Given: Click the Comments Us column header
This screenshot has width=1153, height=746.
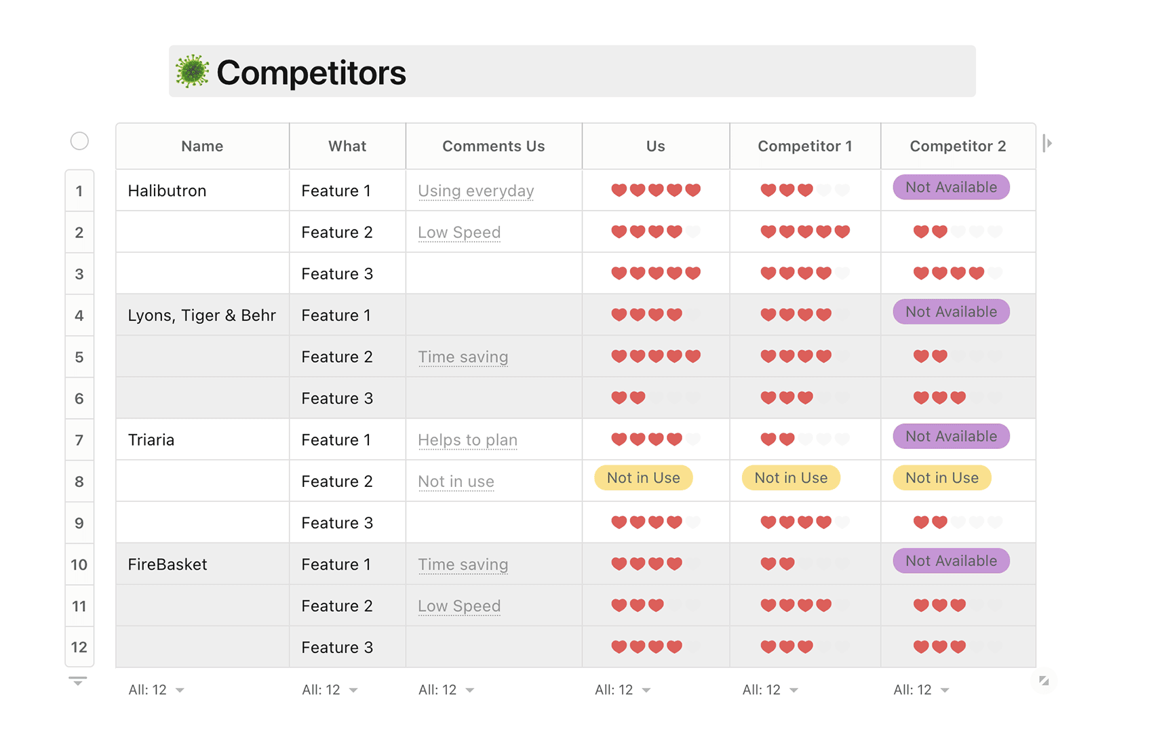Looking at the screenshot, I should point(493,146).
